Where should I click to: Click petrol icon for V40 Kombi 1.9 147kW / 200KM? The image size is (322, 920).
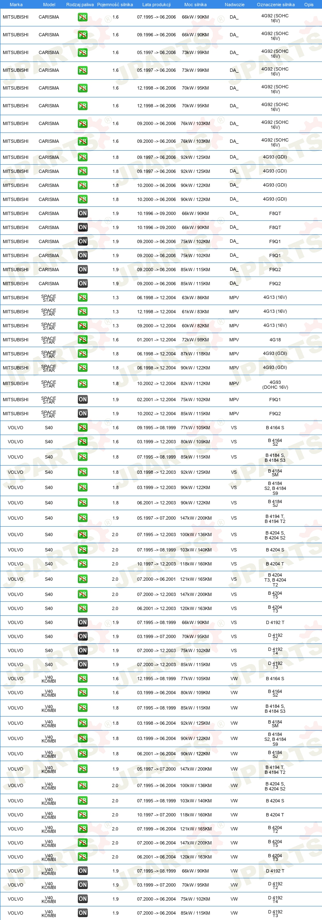click(83, 769)
